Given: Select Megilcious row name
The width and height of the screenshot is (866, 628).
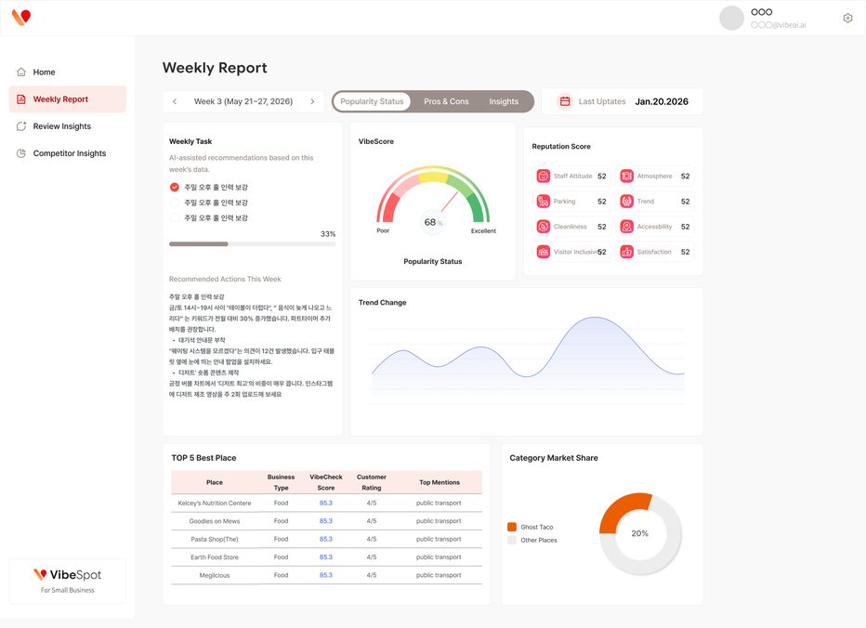Looking at the screenshot, I should [215, 575].
